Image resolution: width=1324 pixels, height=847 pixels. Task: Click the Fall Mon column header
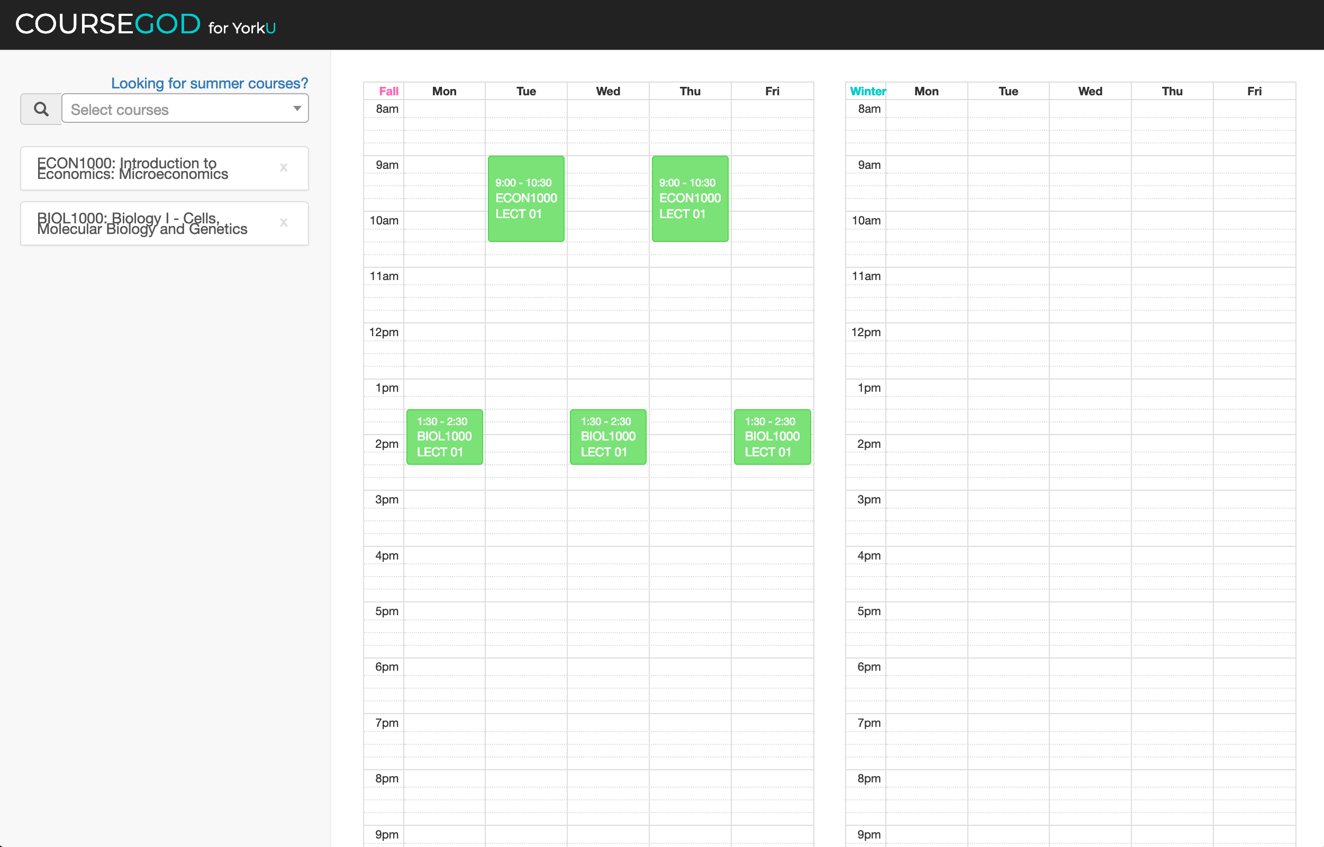pyautogui.click(x=444, y=91)
